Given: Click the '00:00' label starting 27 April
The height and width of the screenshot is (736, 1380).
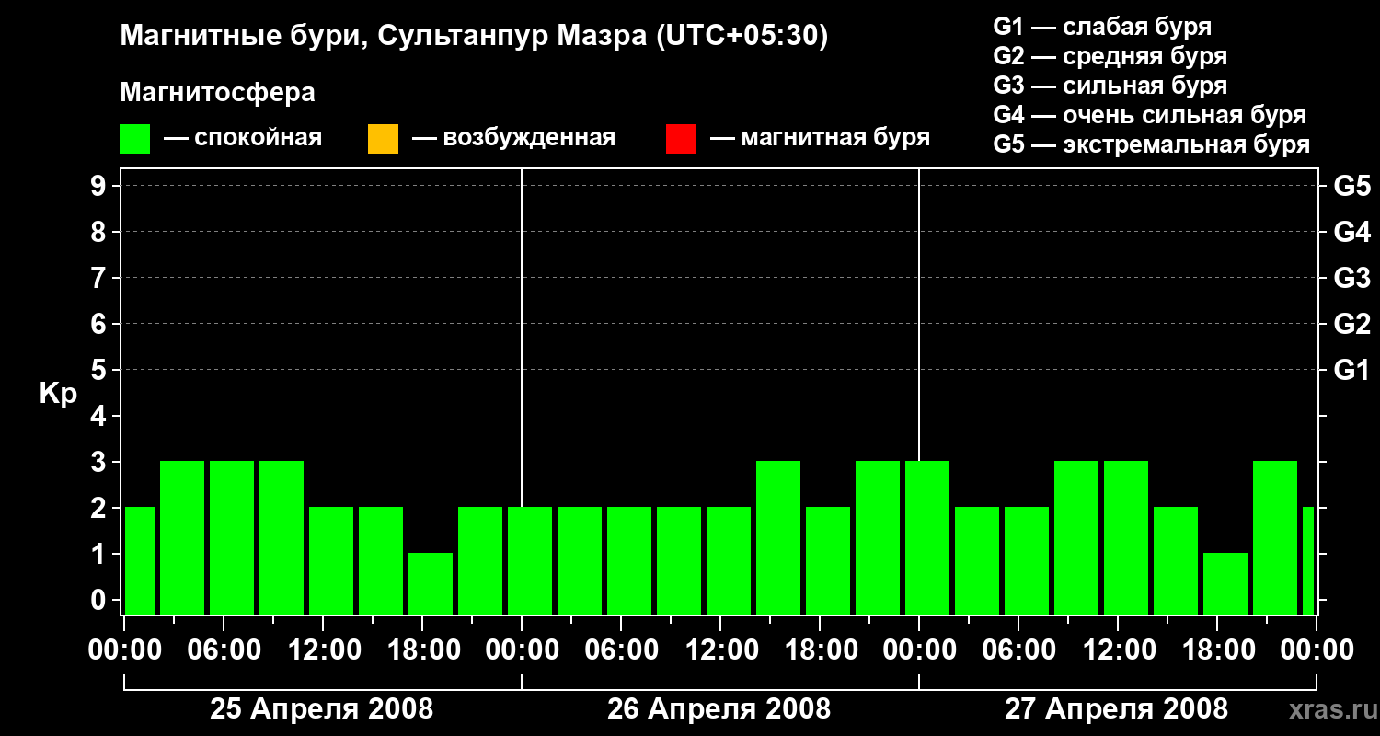Looking at the screenshot, I should [x=919, y=650].
